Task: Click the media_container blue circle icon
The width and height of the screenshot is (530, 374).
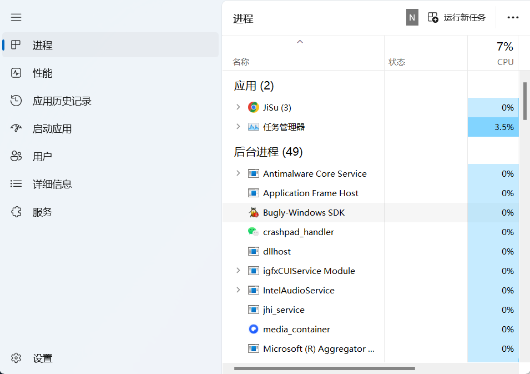Action: pos(253,329)
